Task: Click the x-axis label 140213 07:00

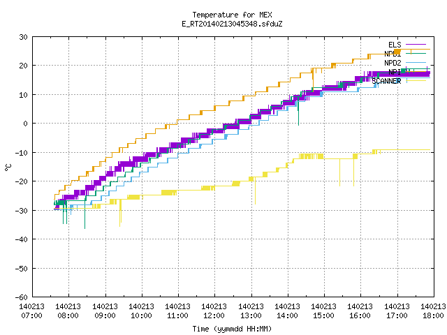Action: 32,311
